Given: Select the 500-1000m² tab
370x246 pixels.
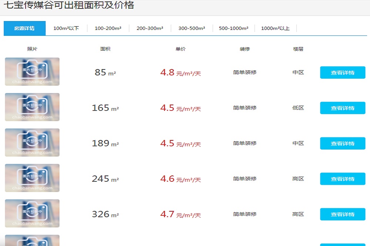Looking at the screenshot, I should point(233,28).
